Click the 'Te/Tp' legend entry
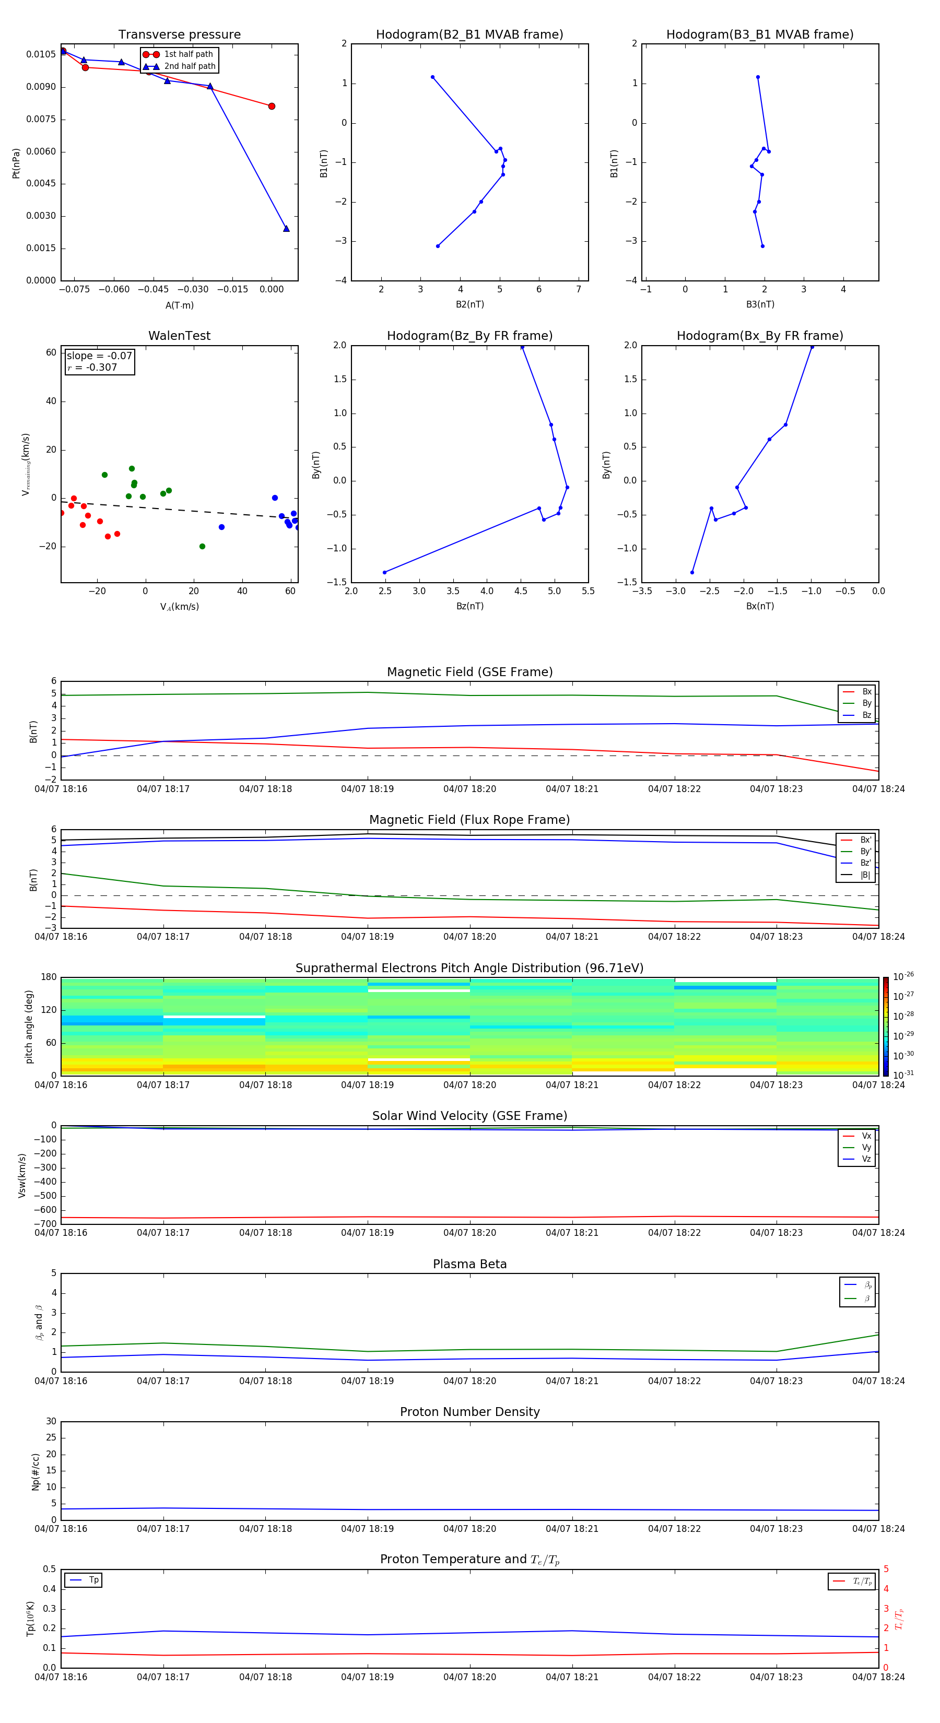 pyautogui.click(x=852, y=1581)
